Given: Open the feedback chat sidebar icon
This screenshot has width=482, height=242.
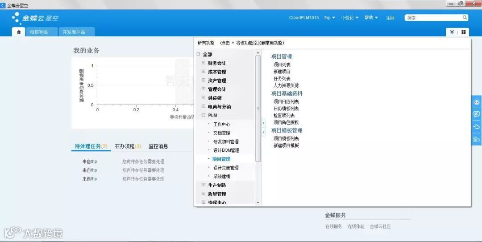Looking at the screenshot, I should 477,114.
